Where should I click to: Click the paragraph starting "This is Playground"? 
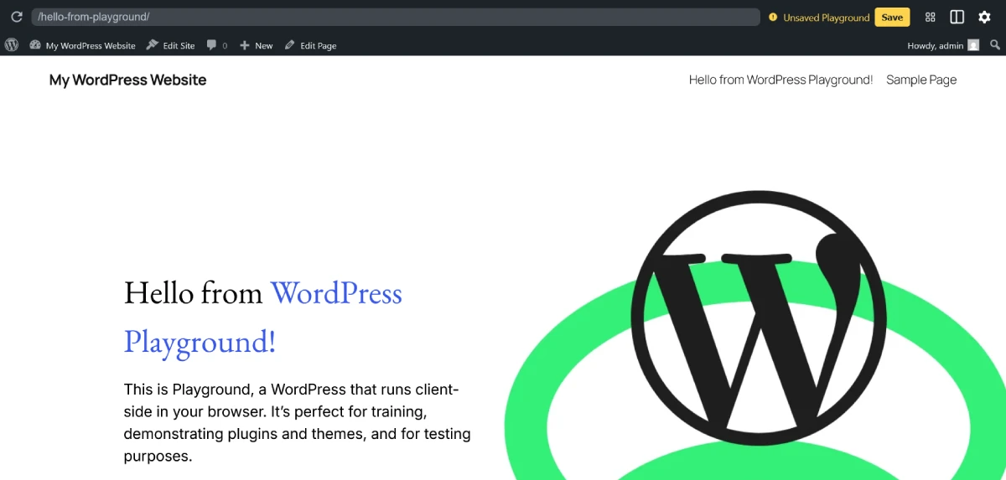tap(298, 423)
